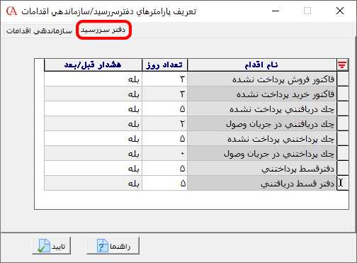Click the فاكتور فروش پرداخت نشده cell
Screen dimensions: 357x263
click(262, 79)
